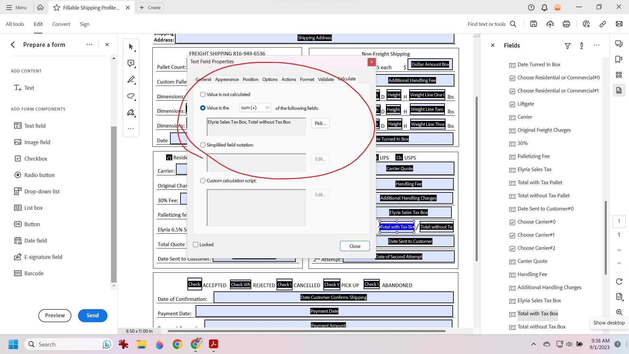Tick the Locked checkbox
Screen dimensions: 629x354
click(x=196, y=245)
